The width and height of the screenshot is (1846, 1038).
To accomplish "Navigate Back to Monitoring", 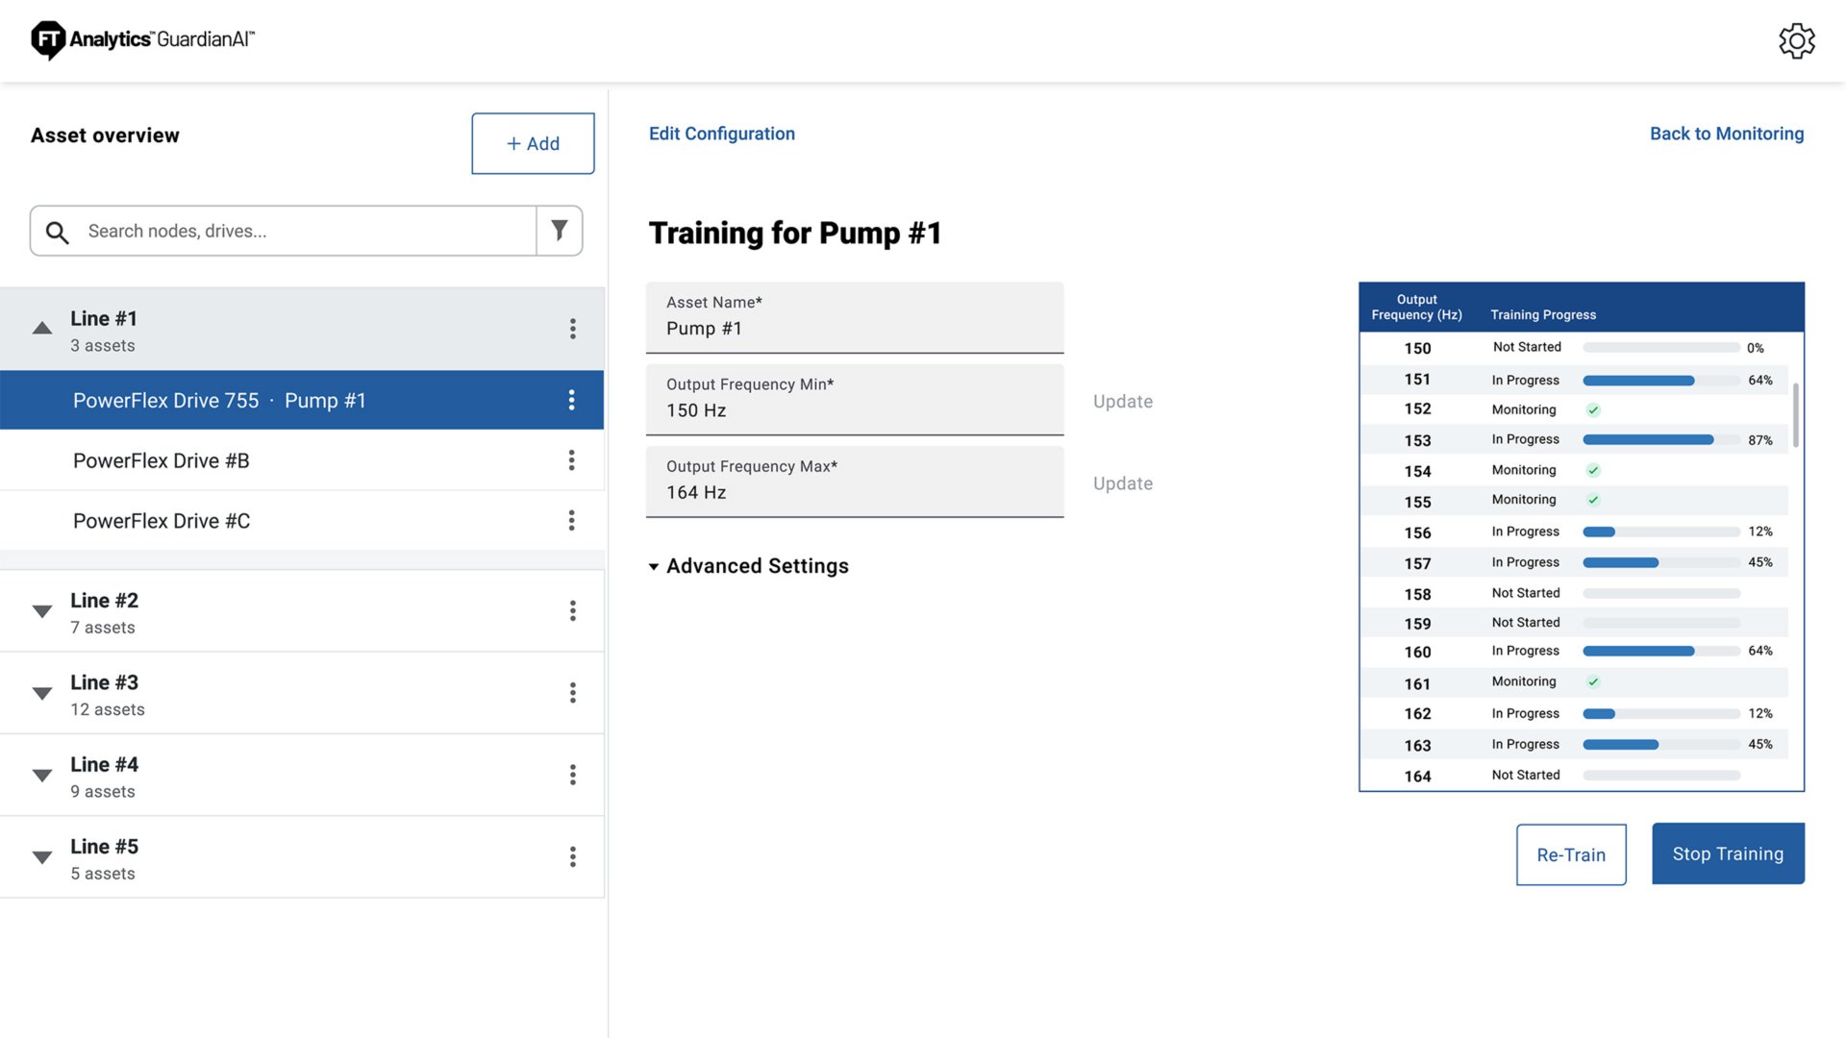I will click(x=1727, y=134).
